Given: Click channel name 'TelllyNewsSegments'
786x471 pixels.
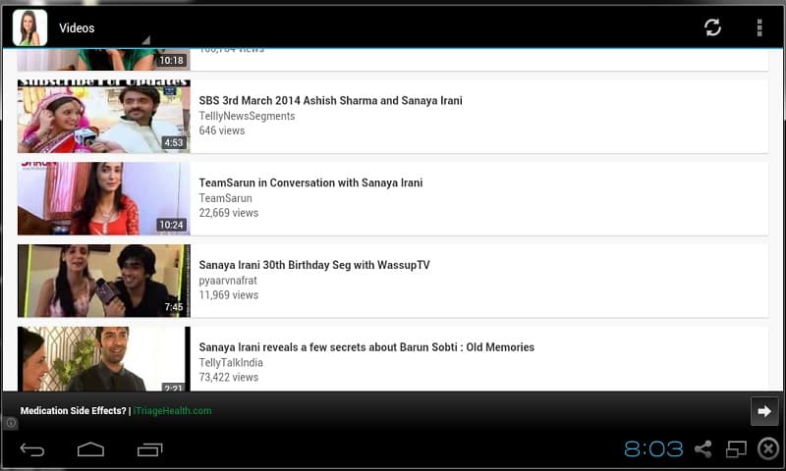Looking at the screenshot, I should 248,116.
